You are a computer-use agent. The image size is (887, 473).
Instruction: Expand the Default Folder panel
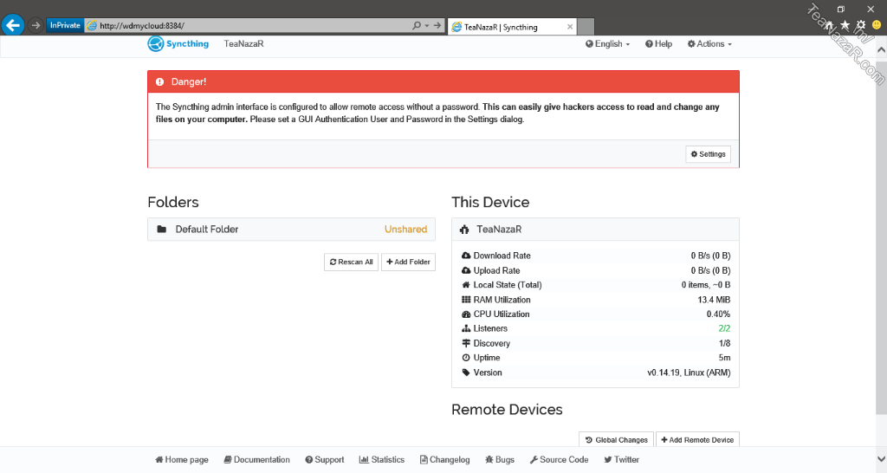point(291,230)
